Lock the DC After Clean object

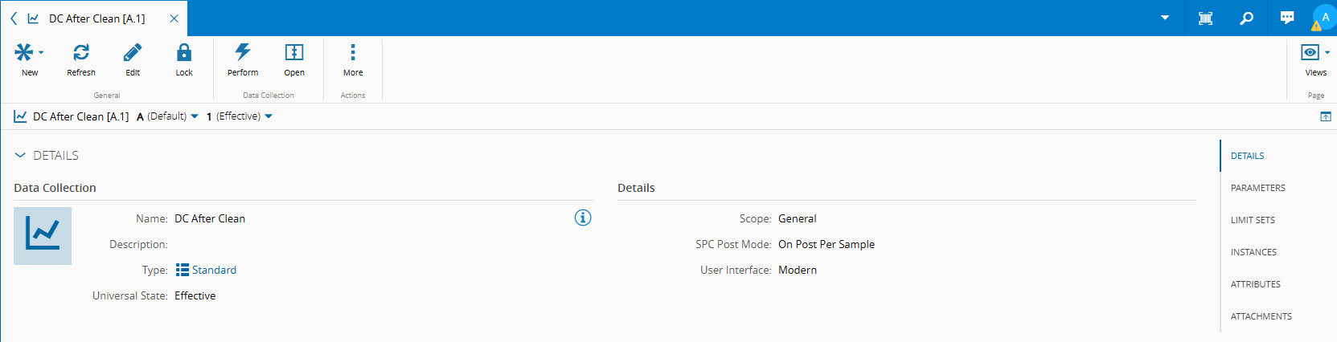pyautogui.click(x=184, y=53)
